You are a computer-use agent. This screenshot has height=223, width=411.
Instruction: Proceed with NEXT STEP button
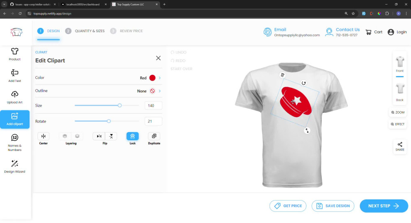[x=384, y=206]
